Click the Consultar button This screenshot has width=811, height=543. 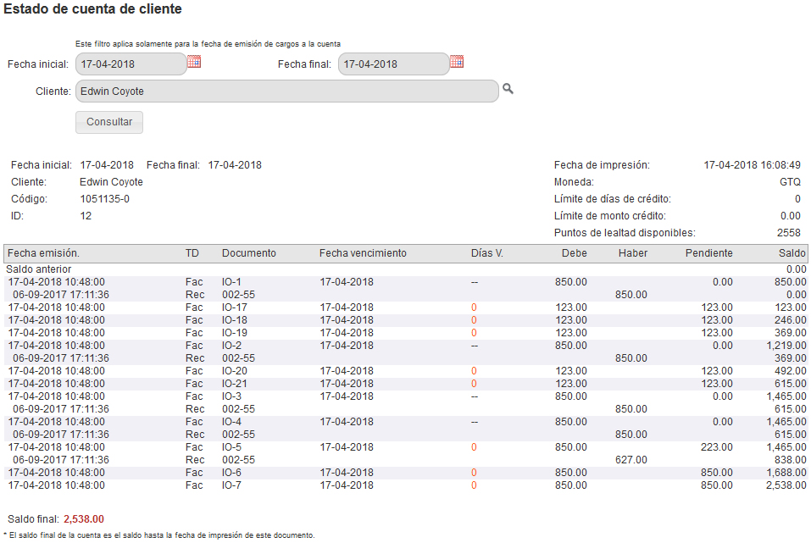pos(109,122)
